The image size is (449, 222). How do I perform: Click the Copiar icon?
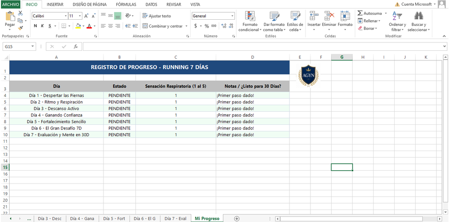click(20, 21)
